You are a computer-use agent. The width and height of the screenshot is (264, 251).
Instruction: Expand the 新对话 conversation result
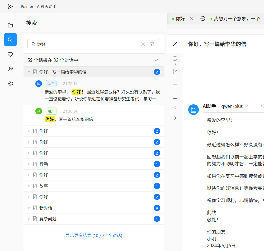(29, 208)
